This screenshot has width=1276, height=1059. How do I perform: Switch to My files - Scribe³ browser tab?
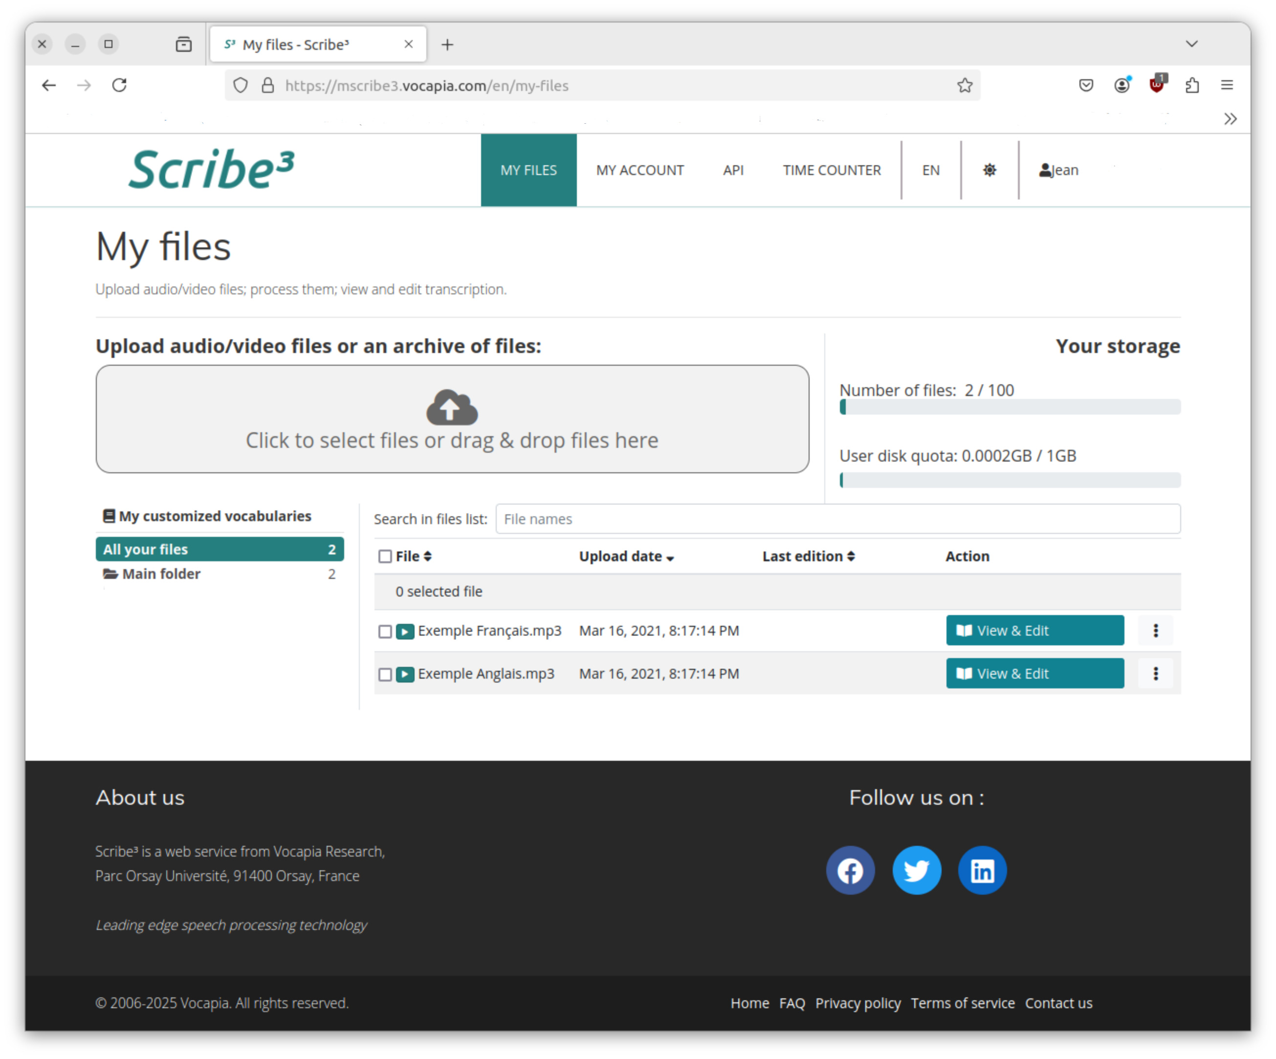pos(318,44)
